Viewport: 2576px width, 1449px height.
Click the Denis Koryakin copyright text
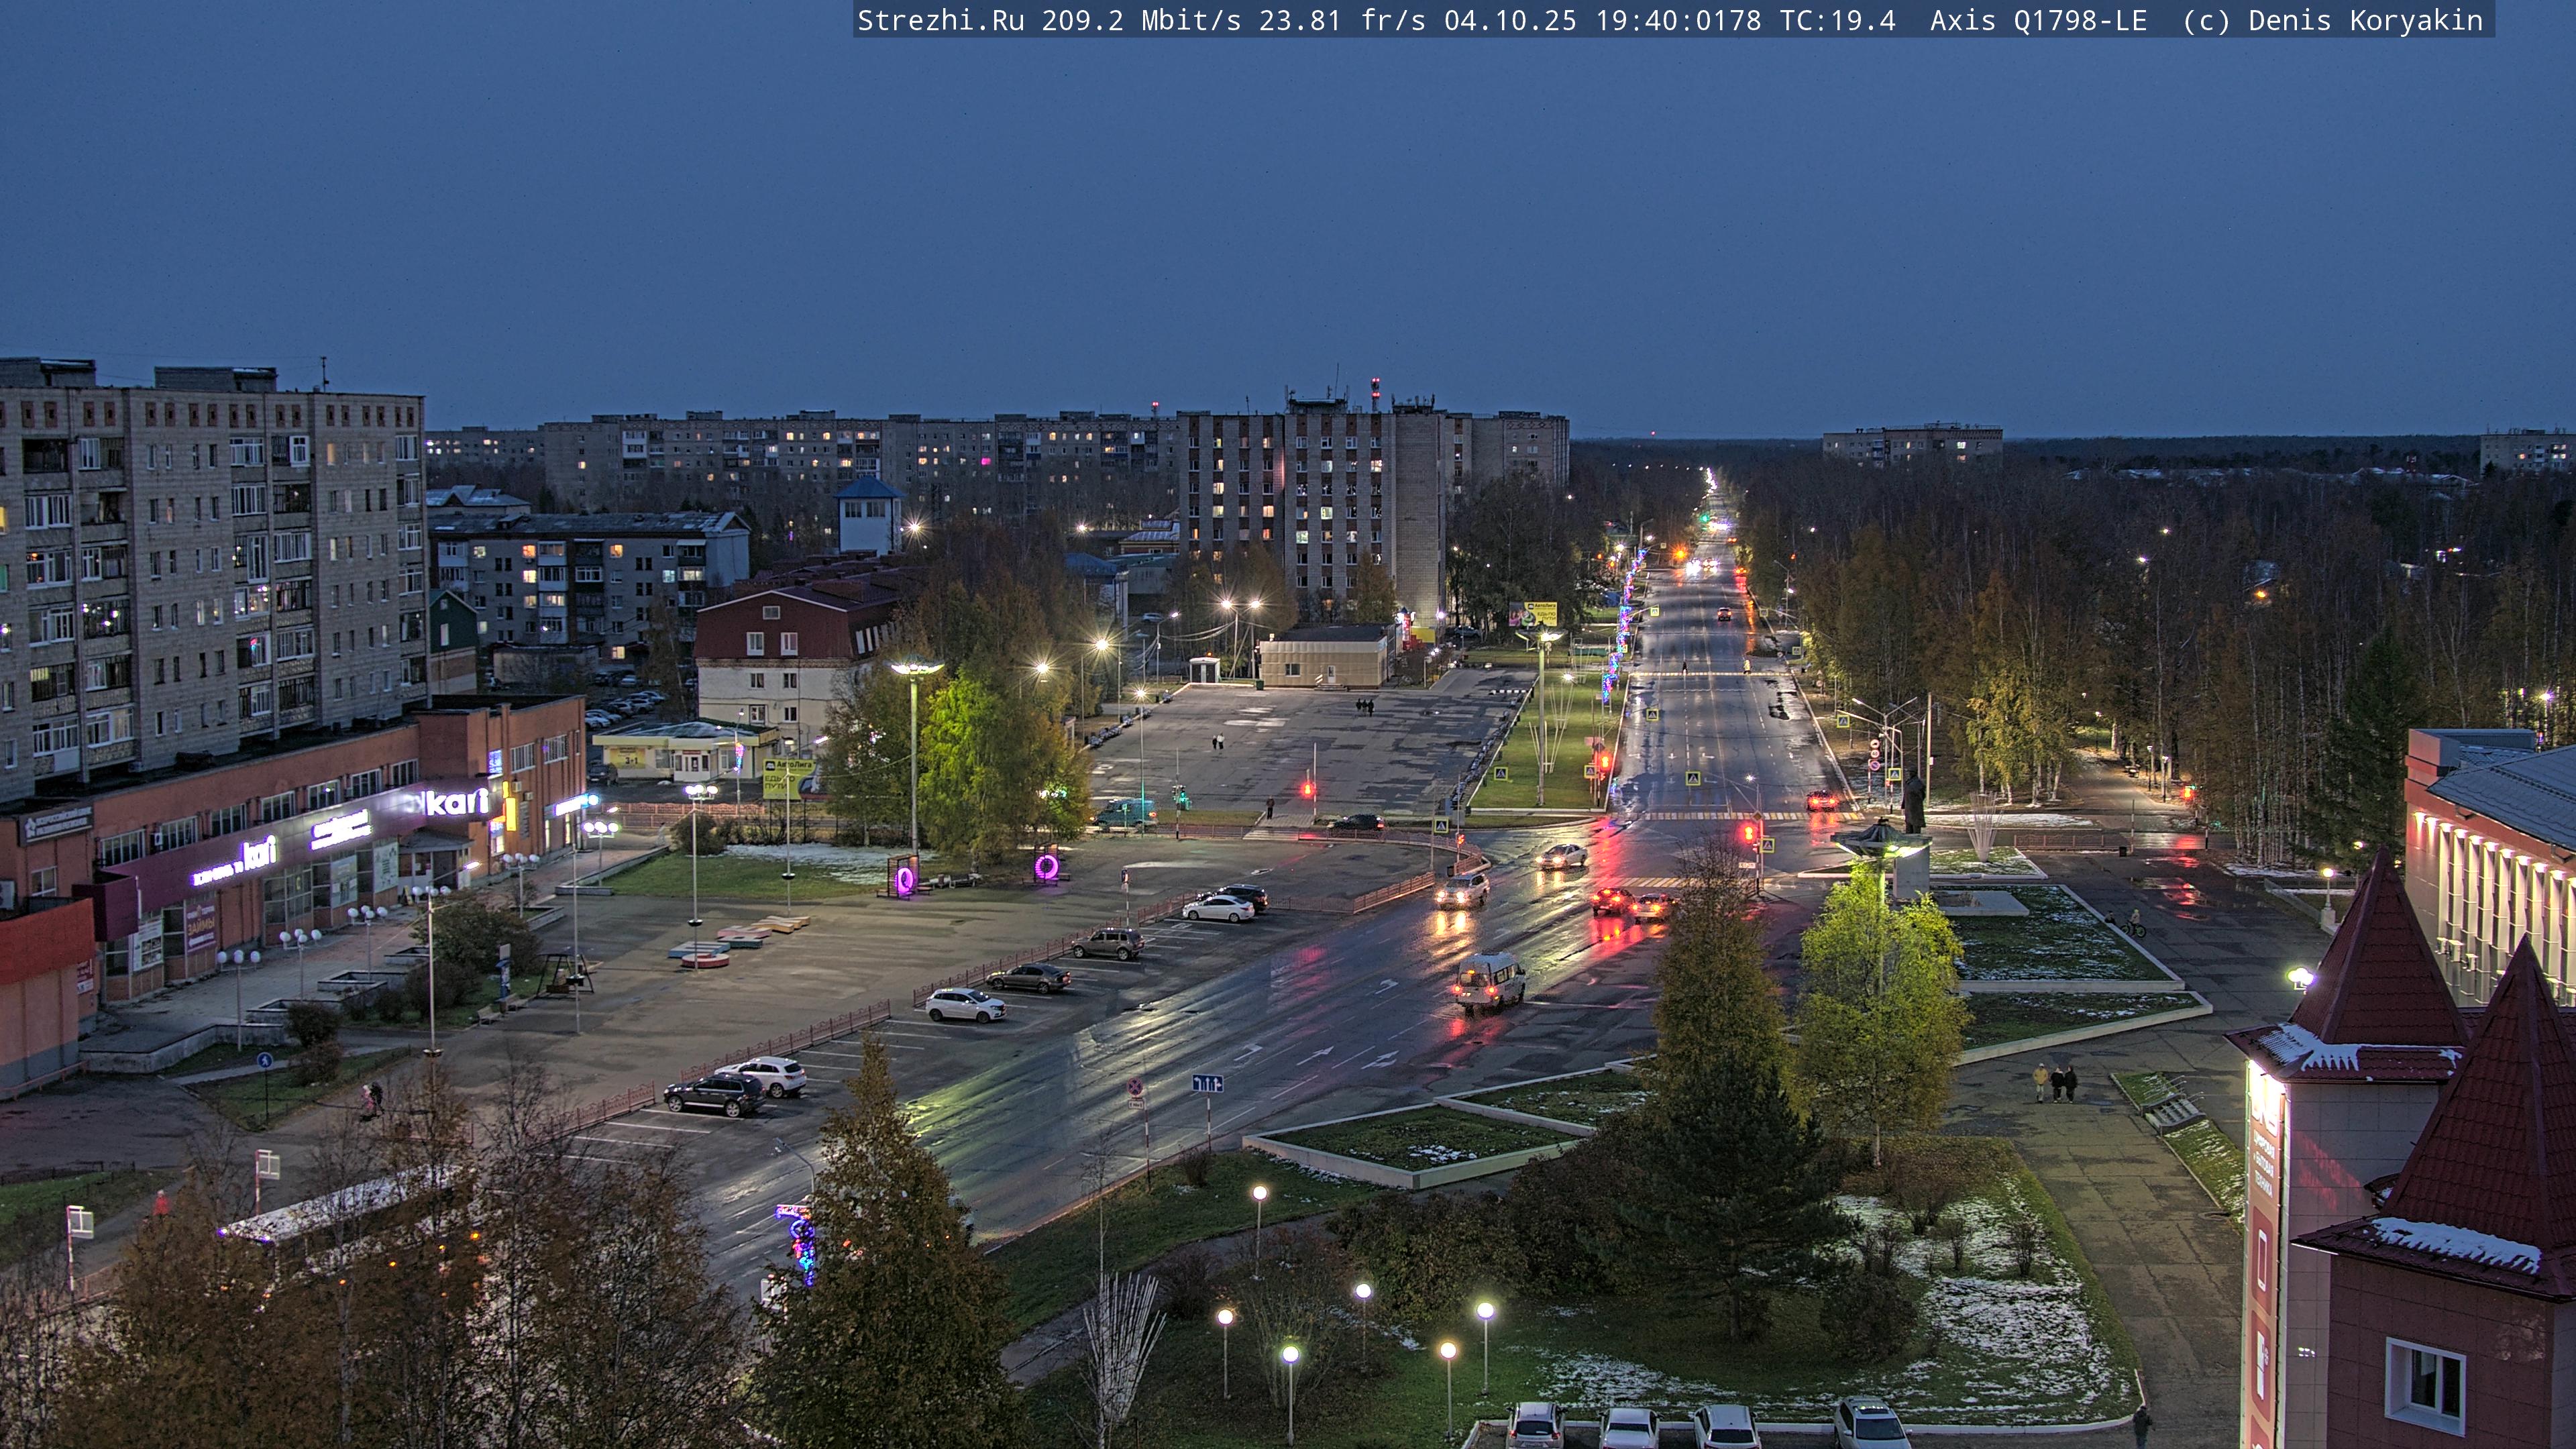pyautogui.click(x=2365, y=20)
